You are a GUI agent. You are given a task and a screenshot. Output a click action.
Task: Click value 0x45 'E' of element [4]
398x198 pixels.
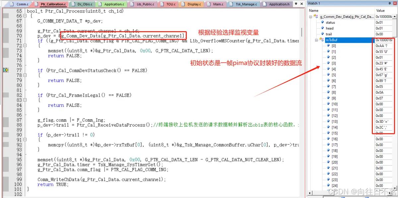point(381,69)
